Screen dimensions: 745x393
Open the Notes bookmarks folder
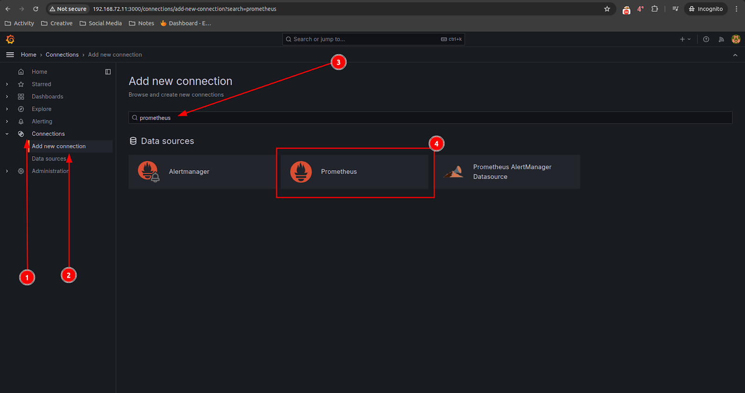(x=142, y=23)
